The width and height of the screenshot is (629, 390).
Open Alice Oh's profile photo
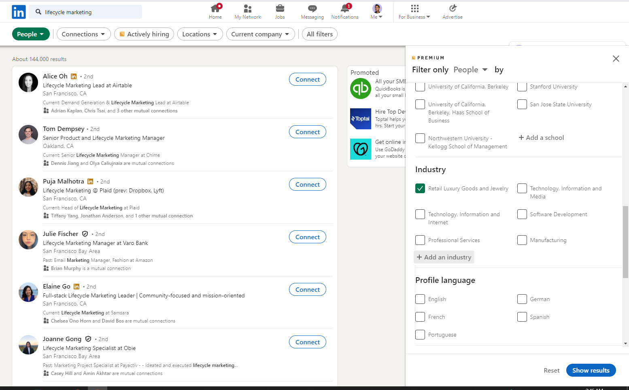pyautogui.click(x=28, y=82)
